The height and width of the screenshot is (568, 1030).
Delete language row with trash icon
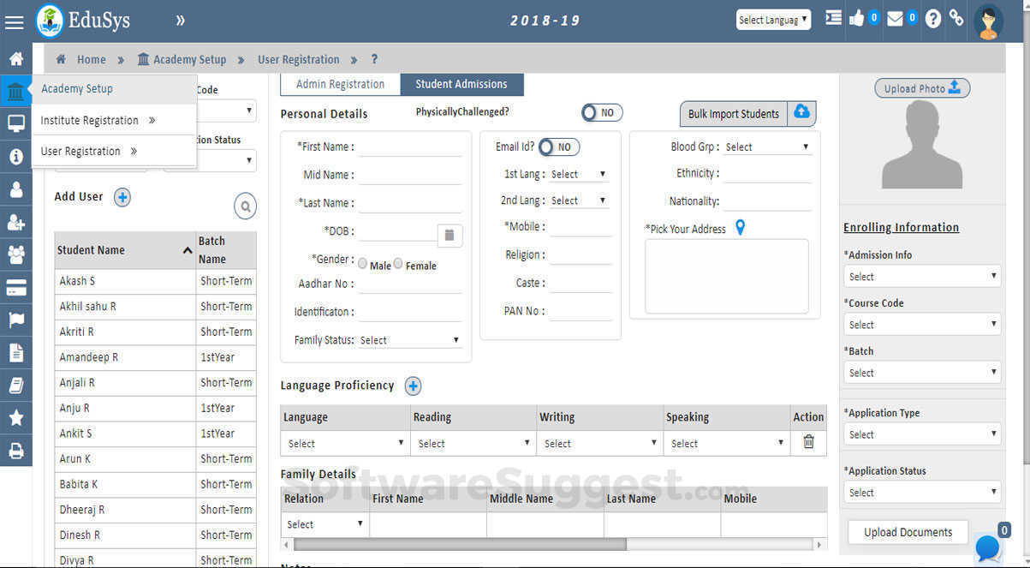[x=808, y=442]
